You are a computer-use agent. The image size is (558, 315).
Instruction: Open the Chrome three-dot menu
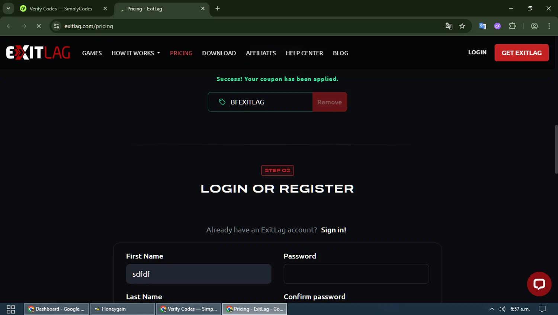pyautogui.click(x=549, y=26)
